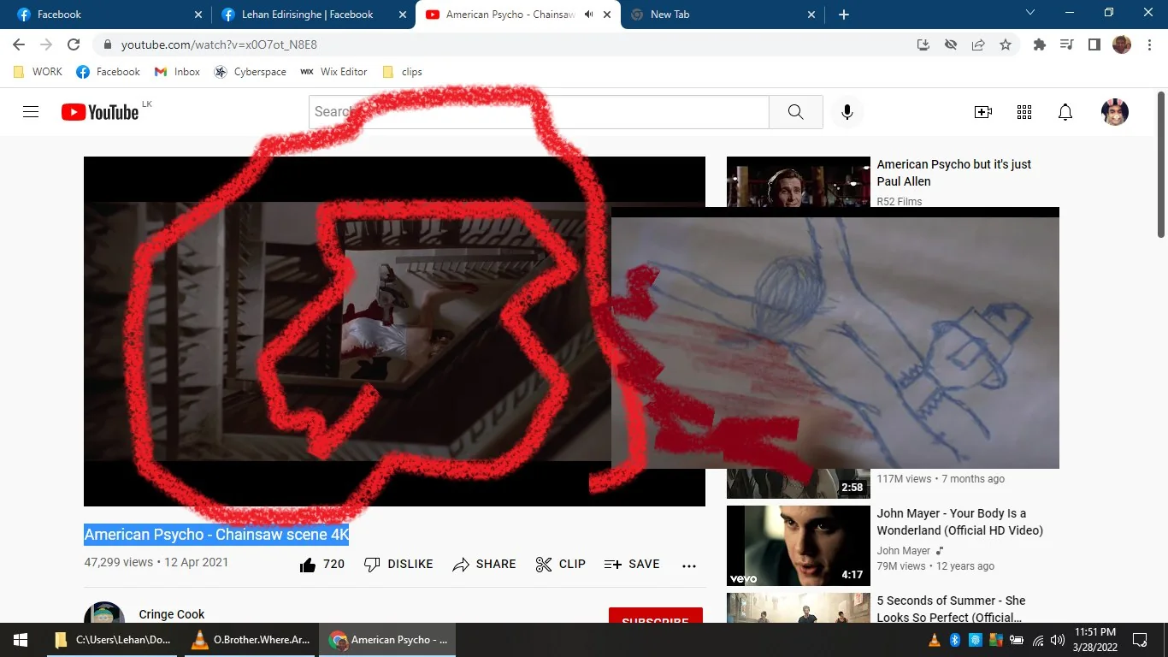
Task: Bookmark this tab with the star icon
Action: (1006, 44)
